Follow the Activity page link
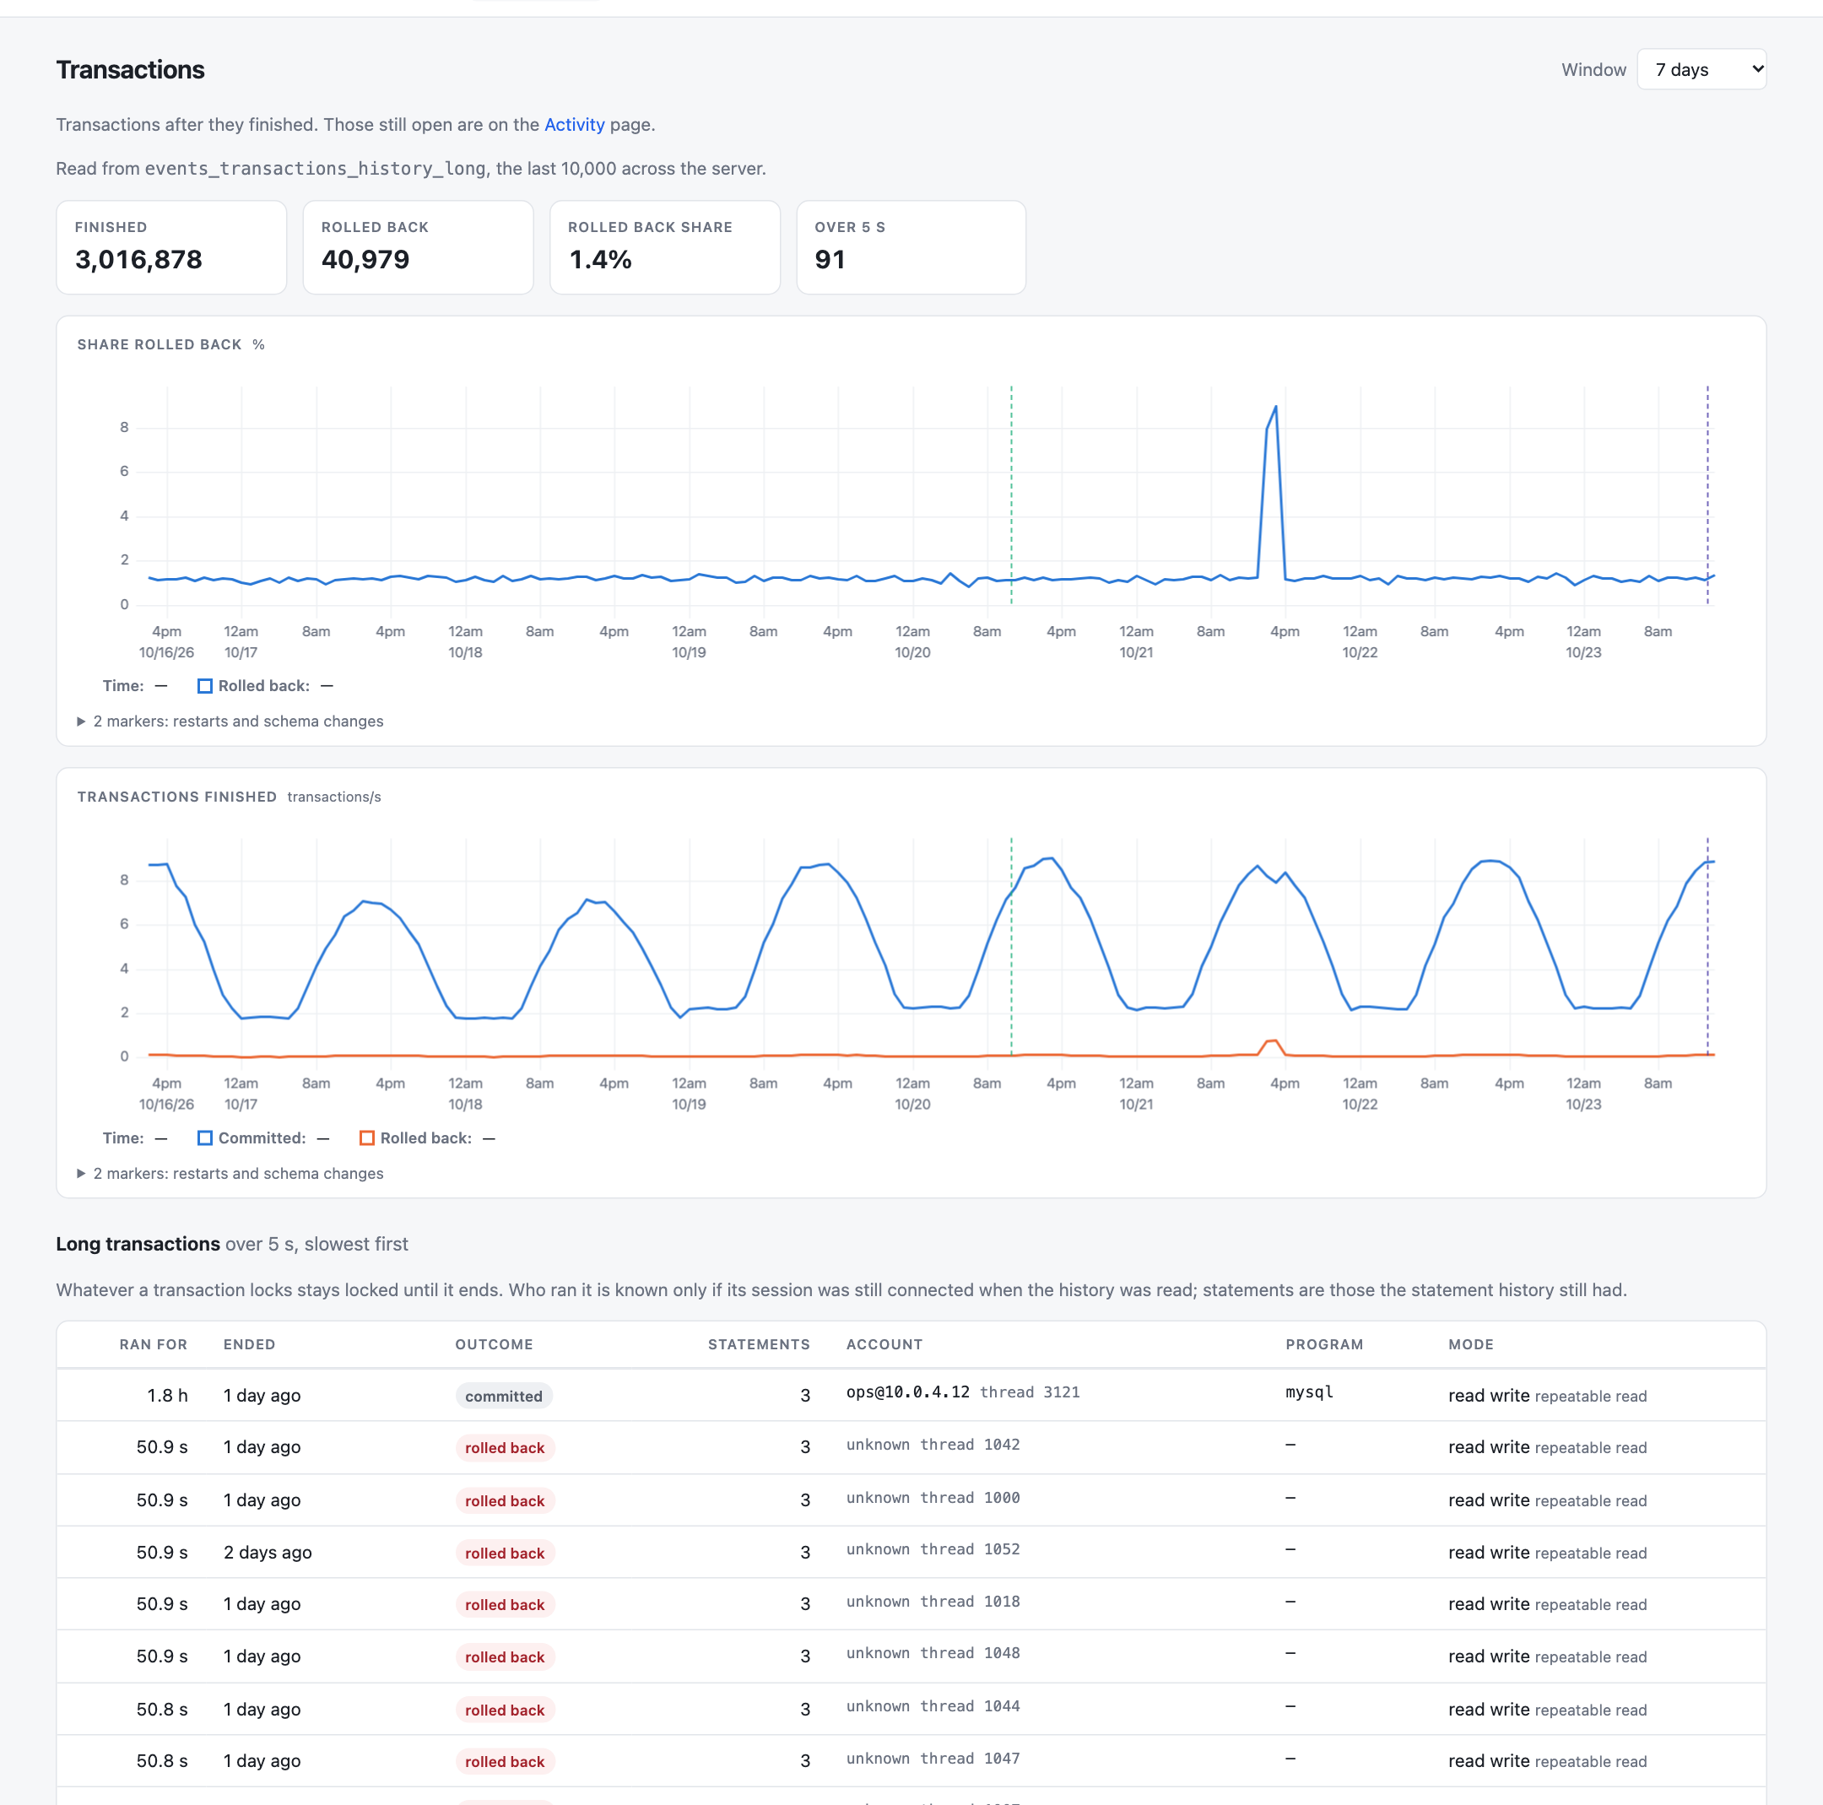This screenshot has height=1805, width=1823. click(x=574, y=125)
